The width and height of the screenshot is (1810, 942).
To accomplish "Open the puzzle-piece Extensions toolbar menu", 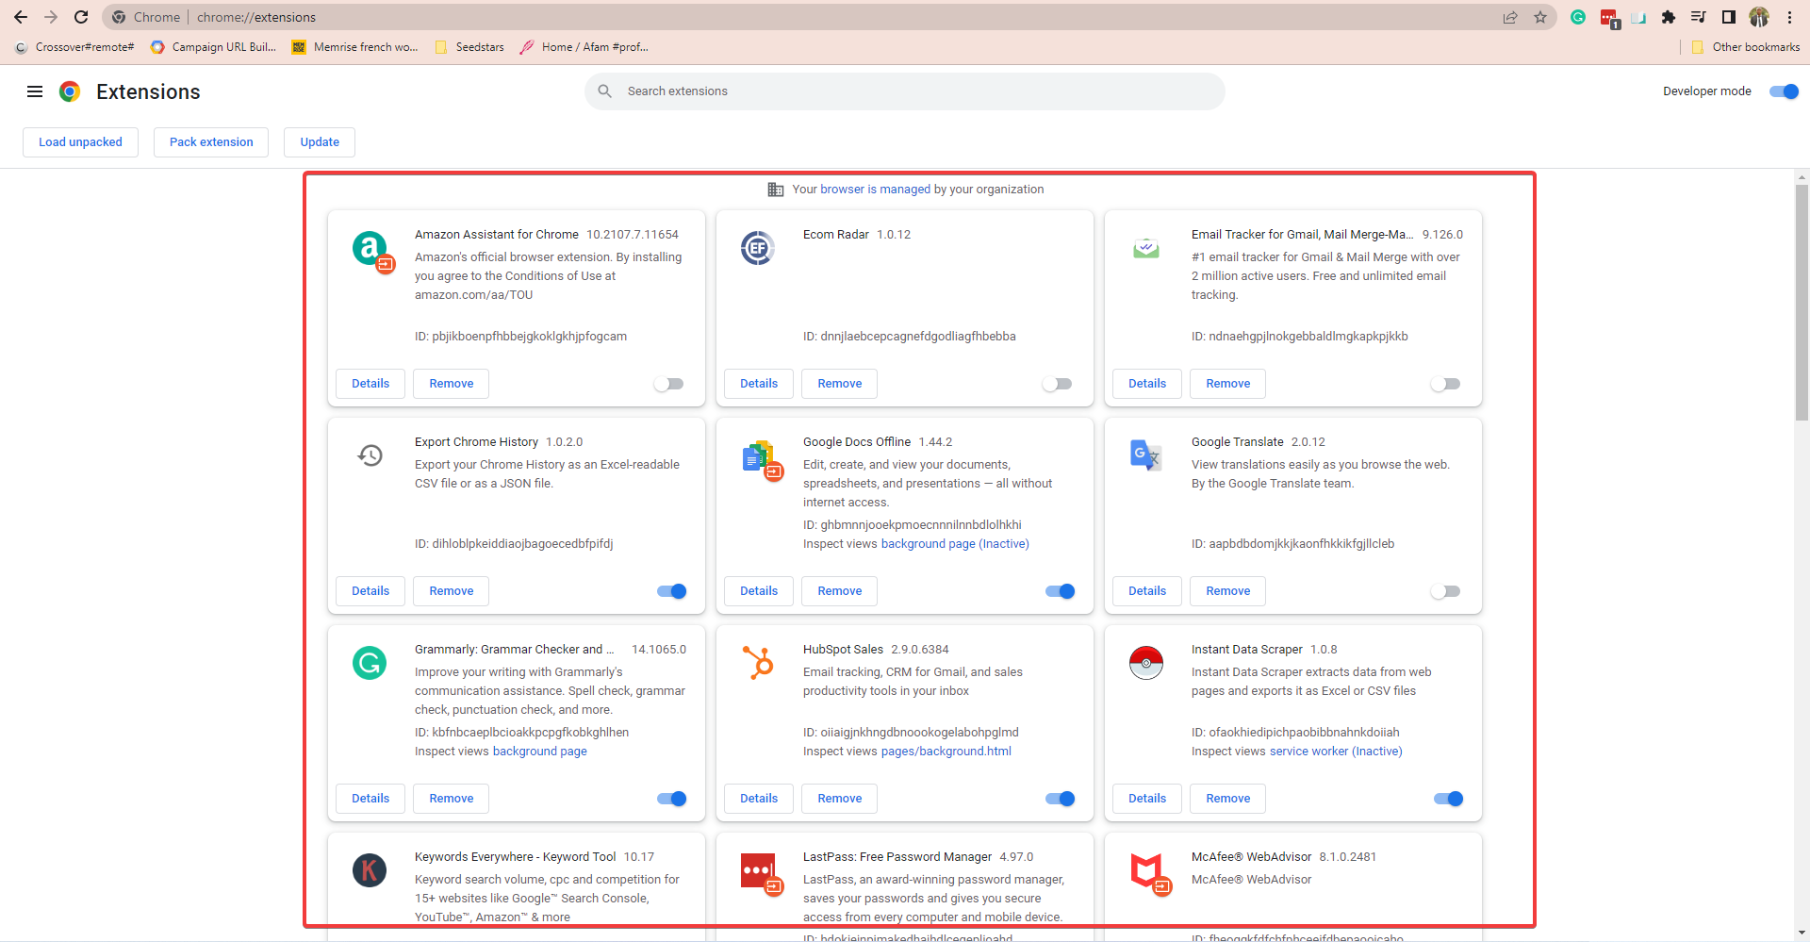I will (1669, 17).
